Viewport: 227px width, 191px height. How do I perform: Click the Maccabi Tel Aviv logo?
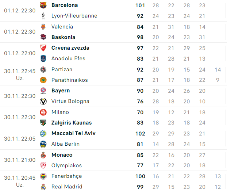(43, 133)
